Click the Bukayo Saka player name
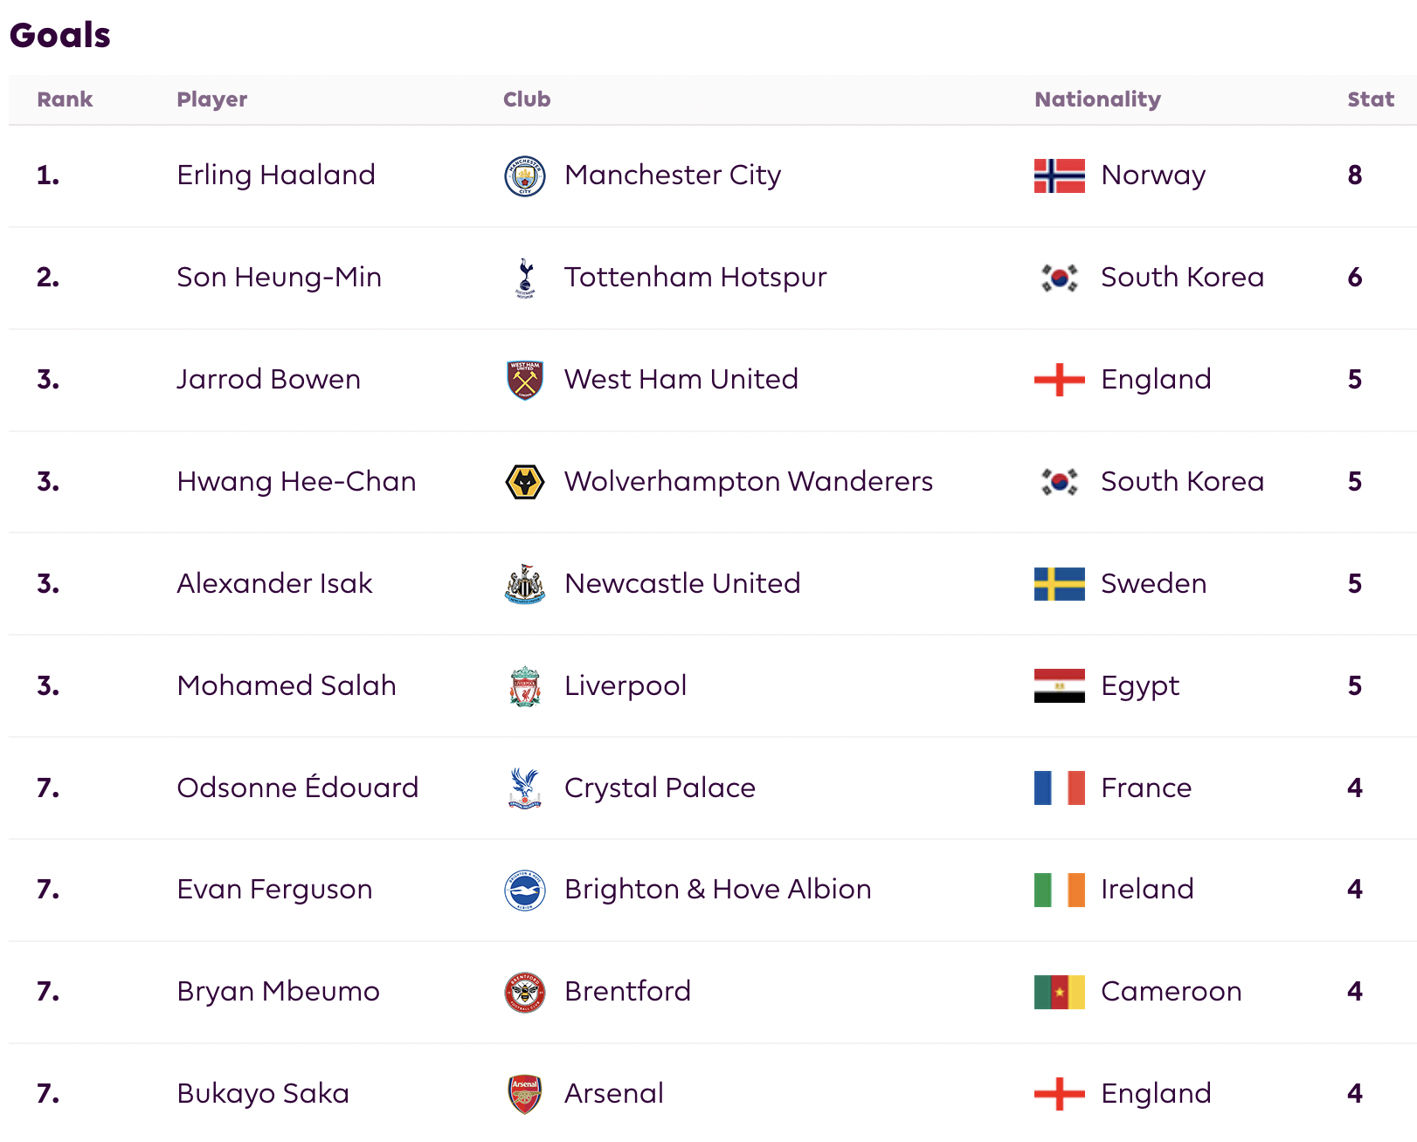 click(x=263, y=1094)
